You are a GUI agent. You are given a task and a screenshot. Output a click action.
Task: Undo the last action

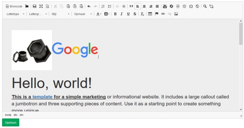89,6
